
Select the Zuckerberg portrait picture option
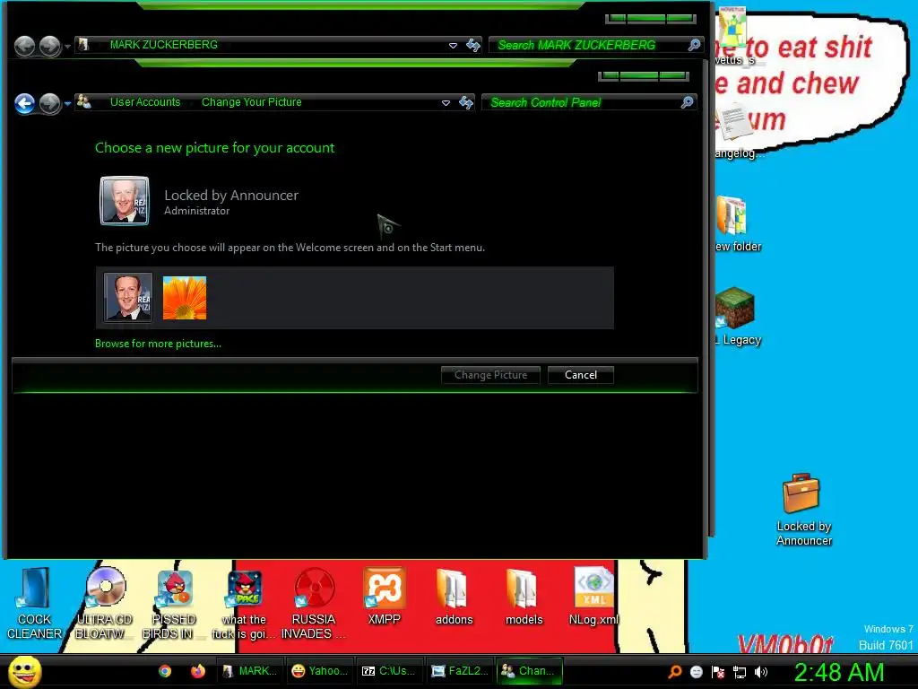pyautogui.click(x=128, y=298)
